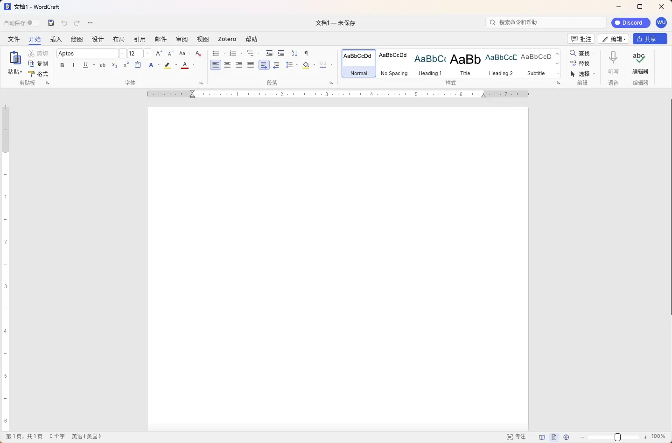Click the zoom slider handle

[x=617, y=437]
